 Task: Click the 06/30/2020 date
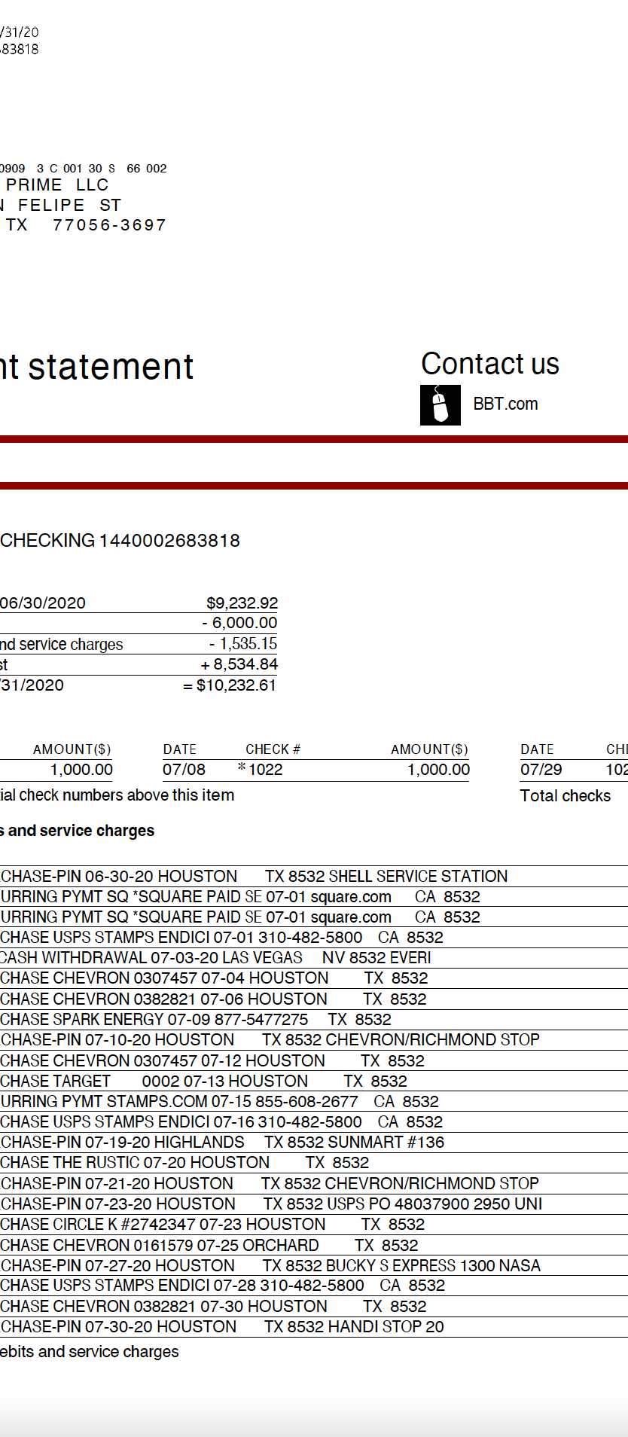tap(43, 603)
